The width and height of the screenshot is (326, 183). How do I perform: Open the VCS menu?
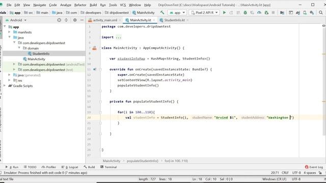(x=123, y=5)
